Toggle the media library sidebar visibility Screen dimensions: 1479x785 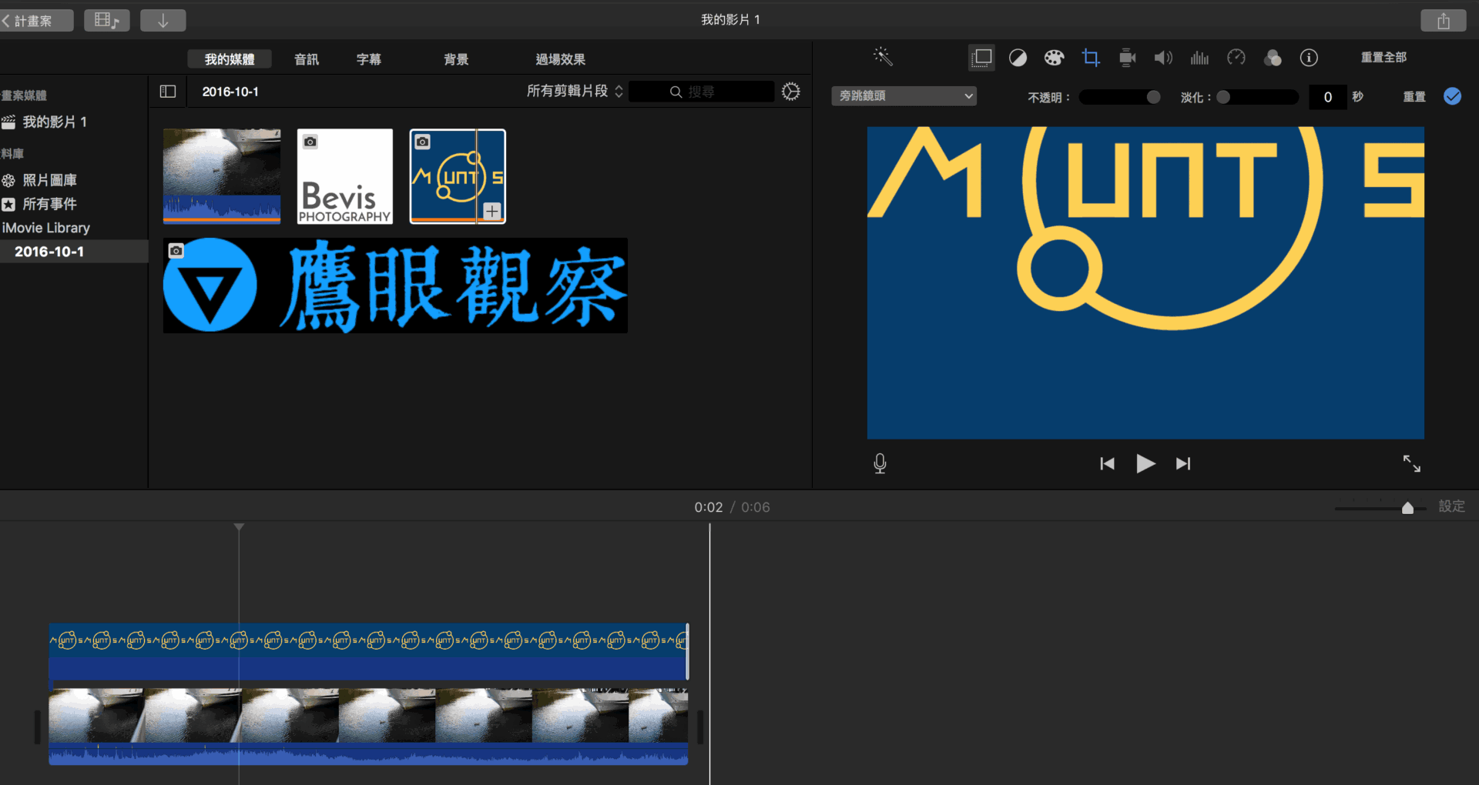pos(168,92)
